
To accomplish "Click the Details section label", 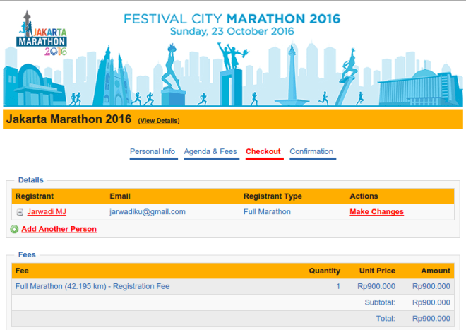I will point(31,180).
